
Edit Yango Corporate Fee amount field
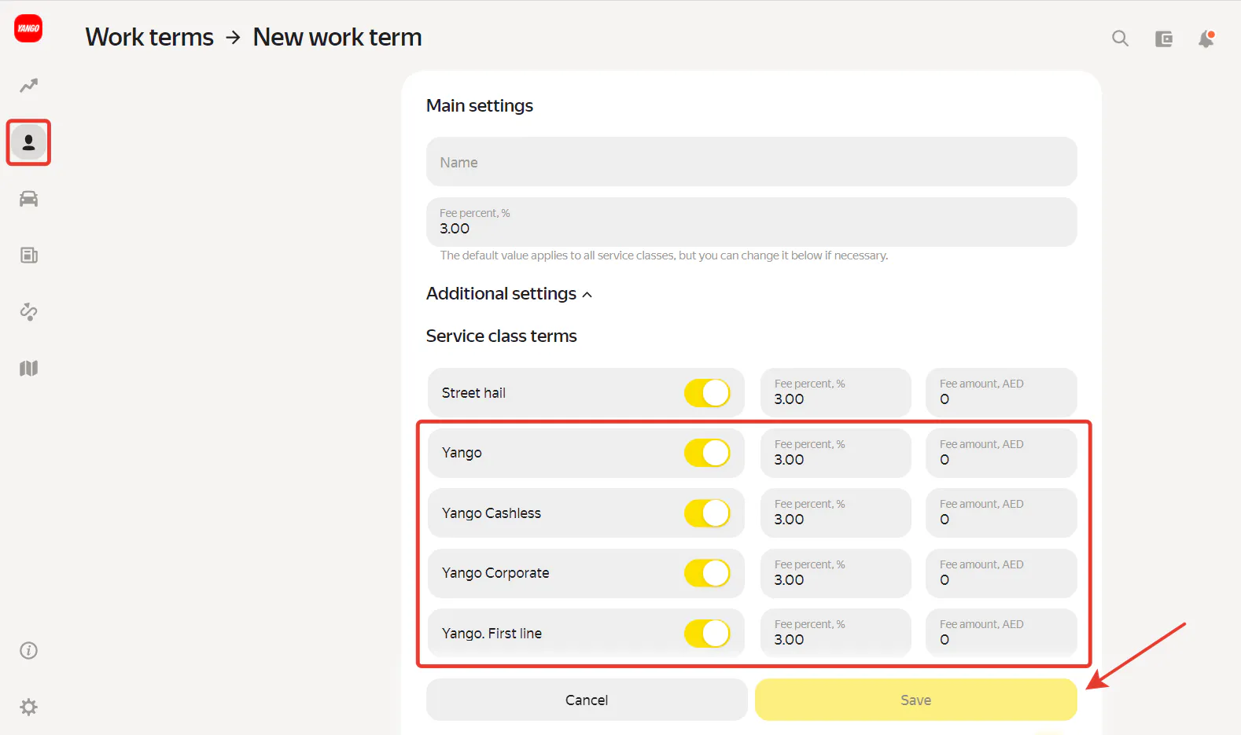(1001, 573)
